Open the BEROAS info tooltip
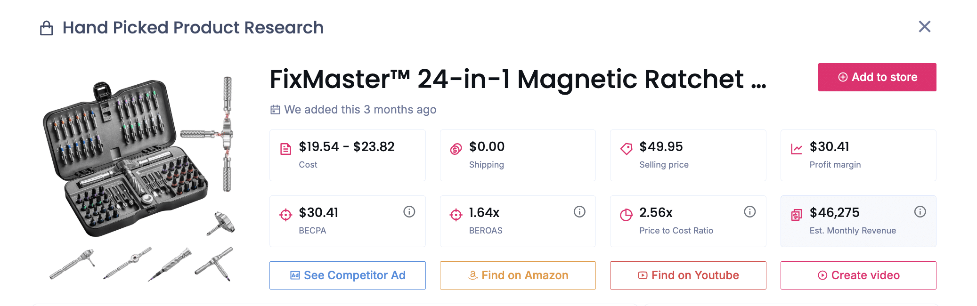Image resolution: width=977 pixels, height=306 pixels. tap(579, 212)
